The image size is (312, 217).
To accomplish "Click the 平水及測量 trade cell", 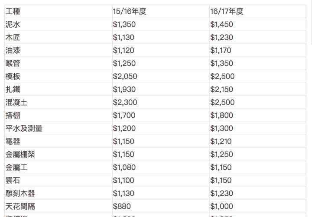I will (x=24, y=129).
